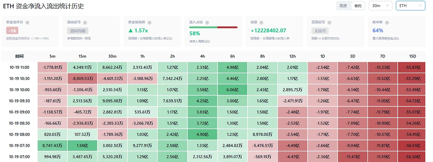Click the -2,471.91万 cell
The image size is (433, 162).
click(292, 101)
